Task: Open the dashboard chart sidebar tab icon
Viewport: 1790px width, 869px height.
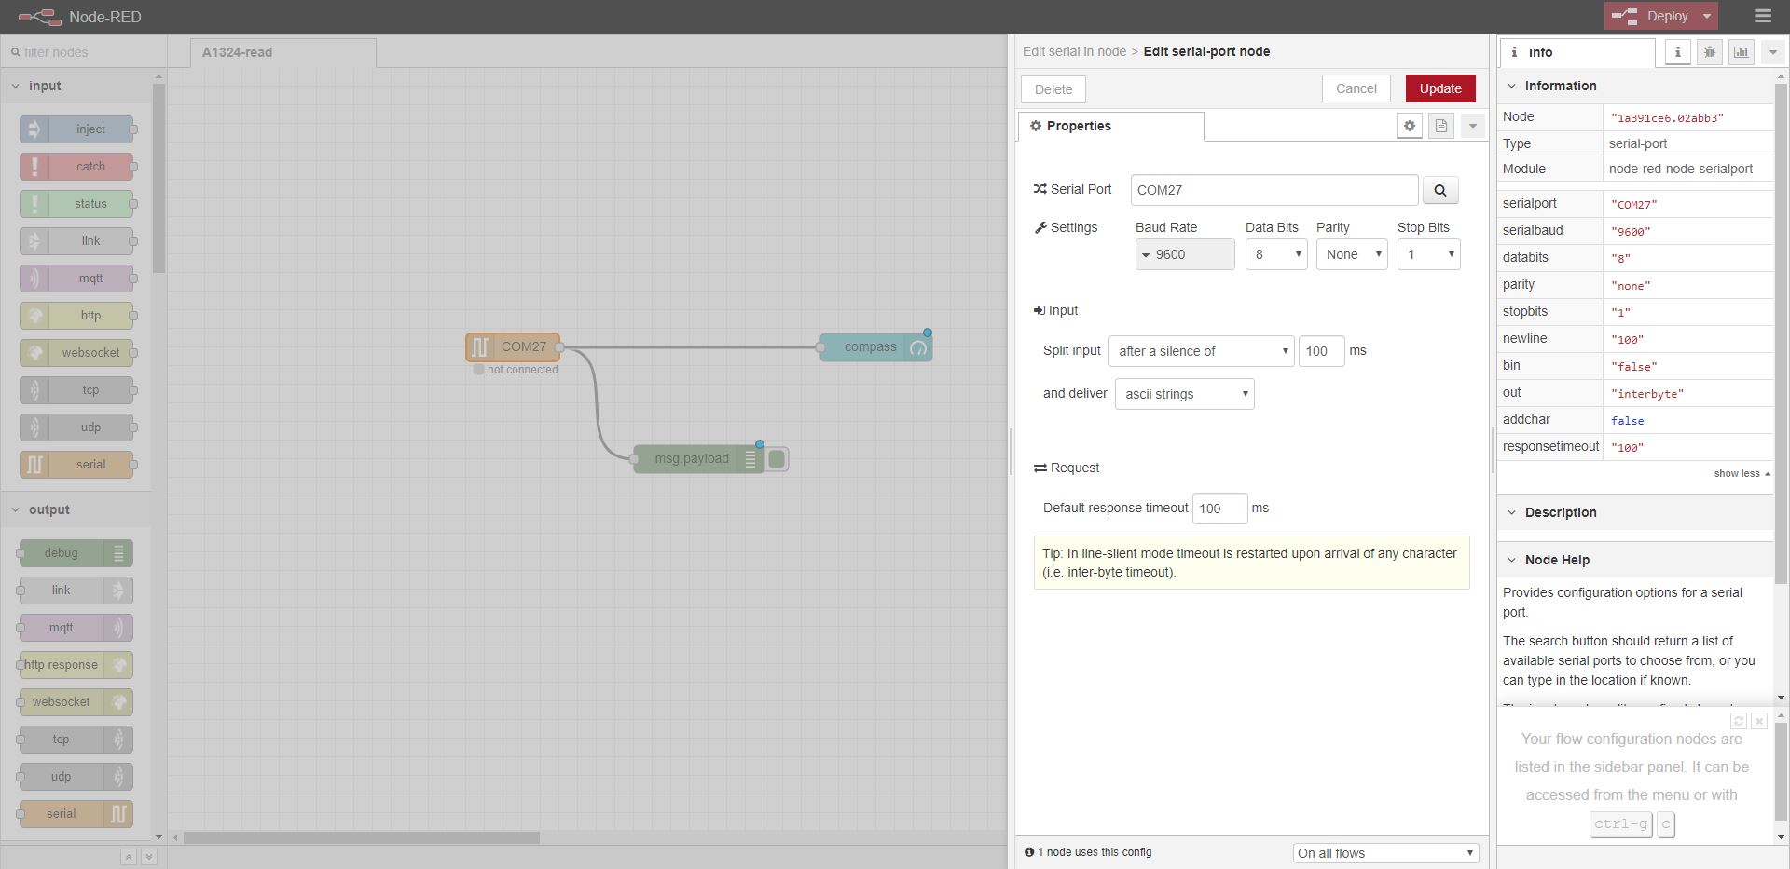Action: click(x=1741, y=52)
